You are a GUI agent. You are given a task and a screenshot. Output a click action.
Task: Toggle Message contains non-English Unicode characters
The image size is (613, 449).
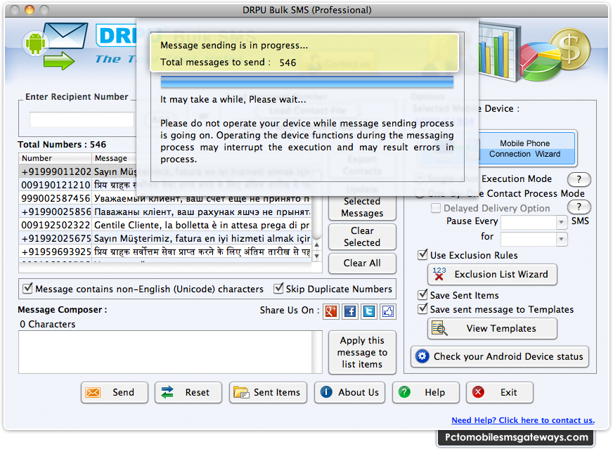27,288
